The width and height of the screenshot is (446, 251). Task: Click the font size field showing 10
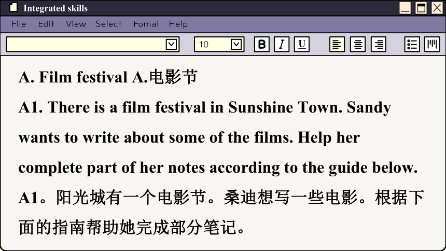pos(219,45)
